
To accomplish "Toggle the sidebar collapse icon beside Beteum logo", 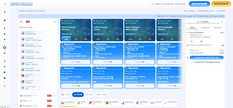I will [5, 4].
